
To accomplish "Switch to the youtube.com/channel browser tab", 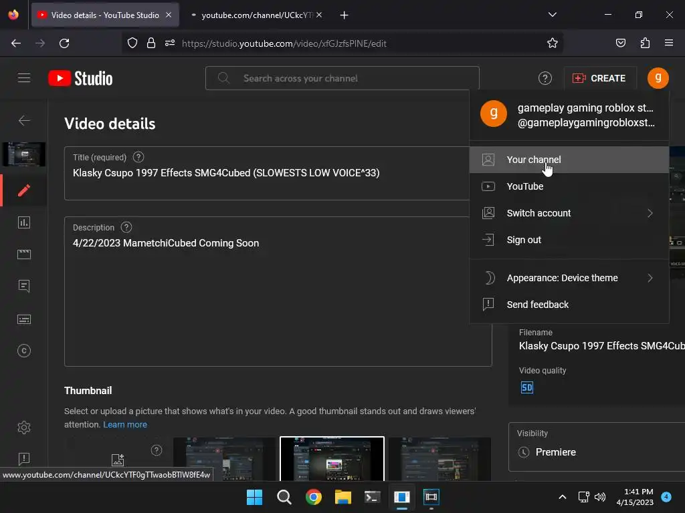I will [257, 15].
